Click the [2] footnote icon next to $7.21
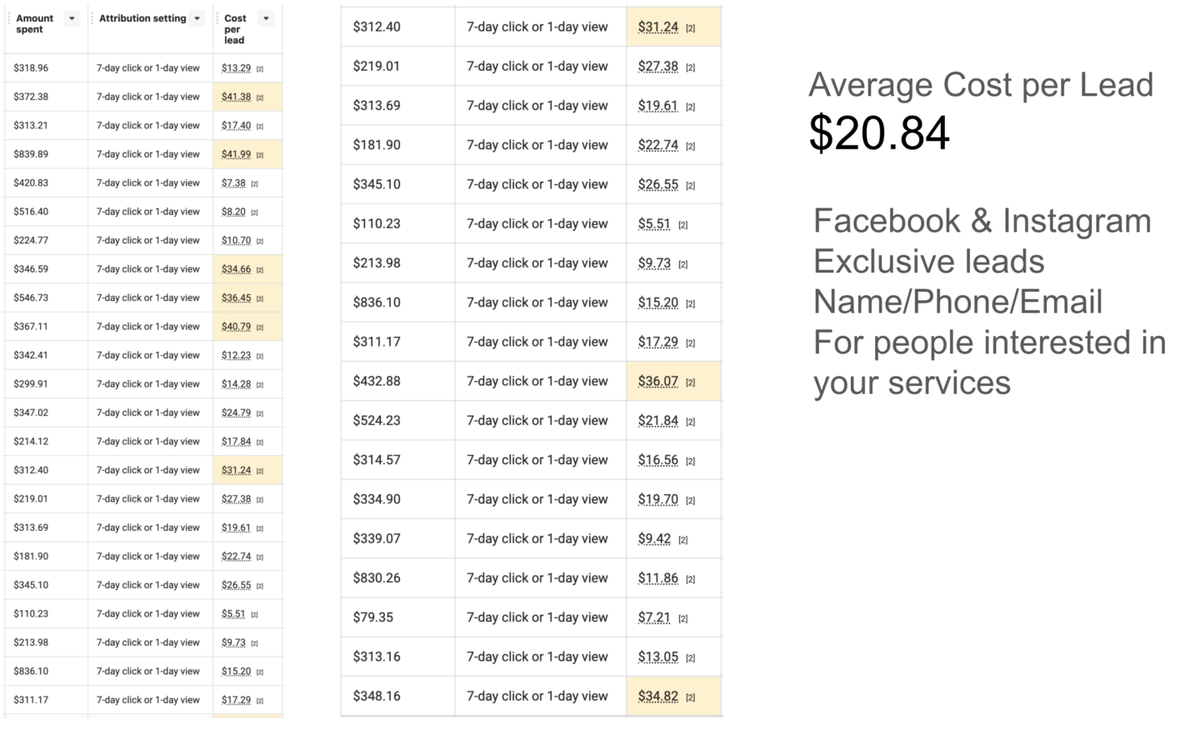 pyautogui.click(x=682, y=619)
